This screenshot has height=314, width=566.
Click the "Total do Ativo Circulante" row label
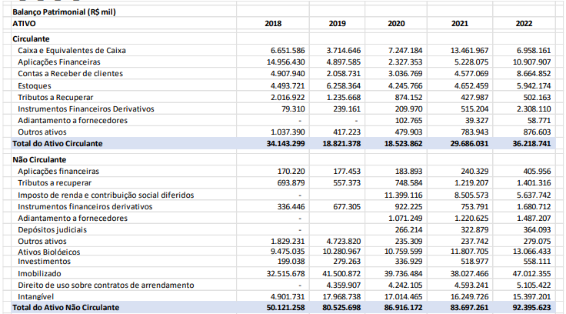pyautogui.click(x=60, y=143)
